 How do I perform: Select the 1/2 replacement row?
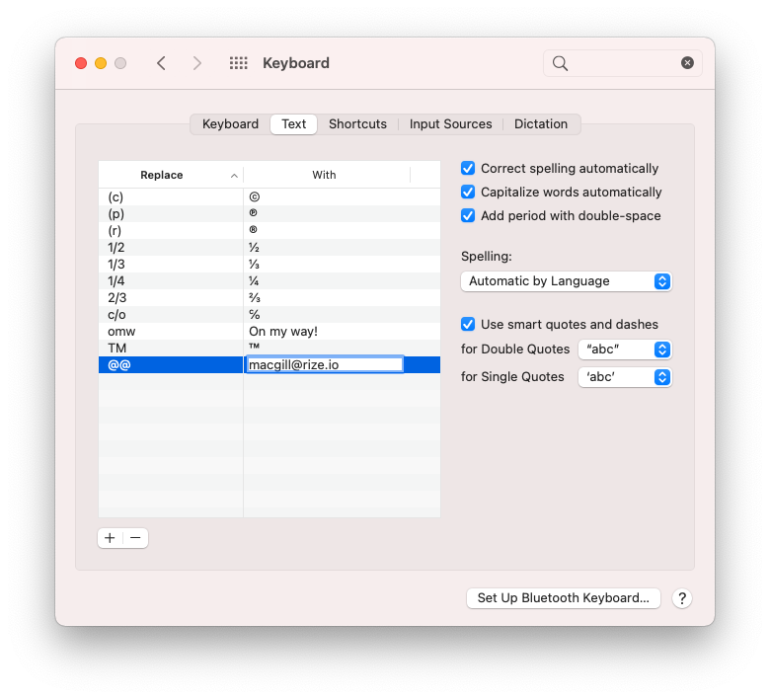[x=269, y=247]
